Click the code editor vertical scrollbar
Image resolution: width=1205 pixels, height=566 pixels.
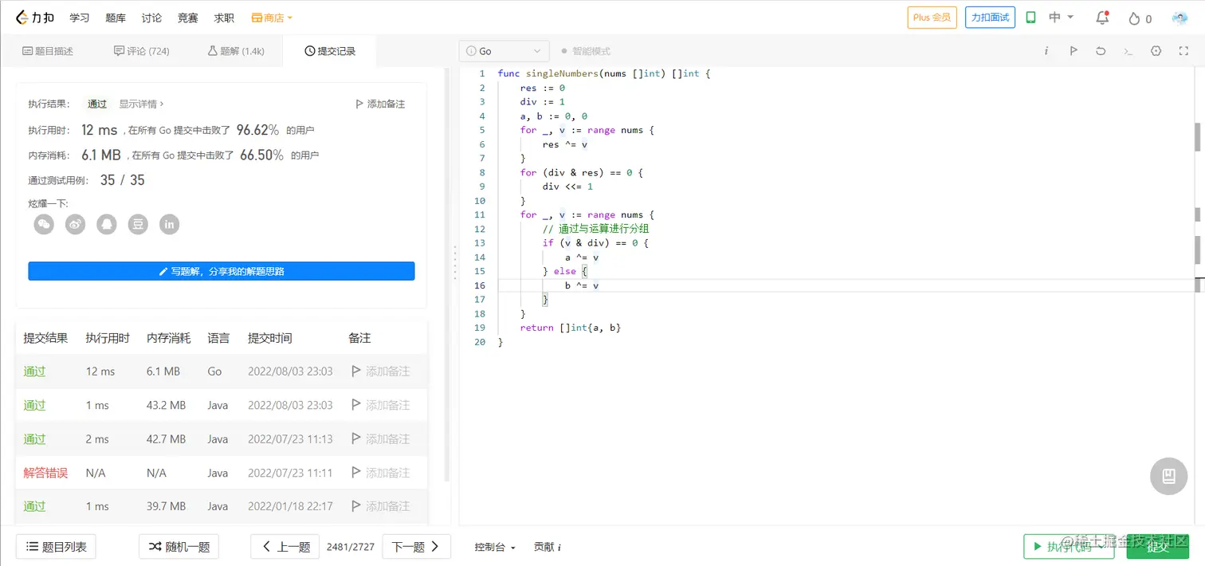coord(1197,136)
